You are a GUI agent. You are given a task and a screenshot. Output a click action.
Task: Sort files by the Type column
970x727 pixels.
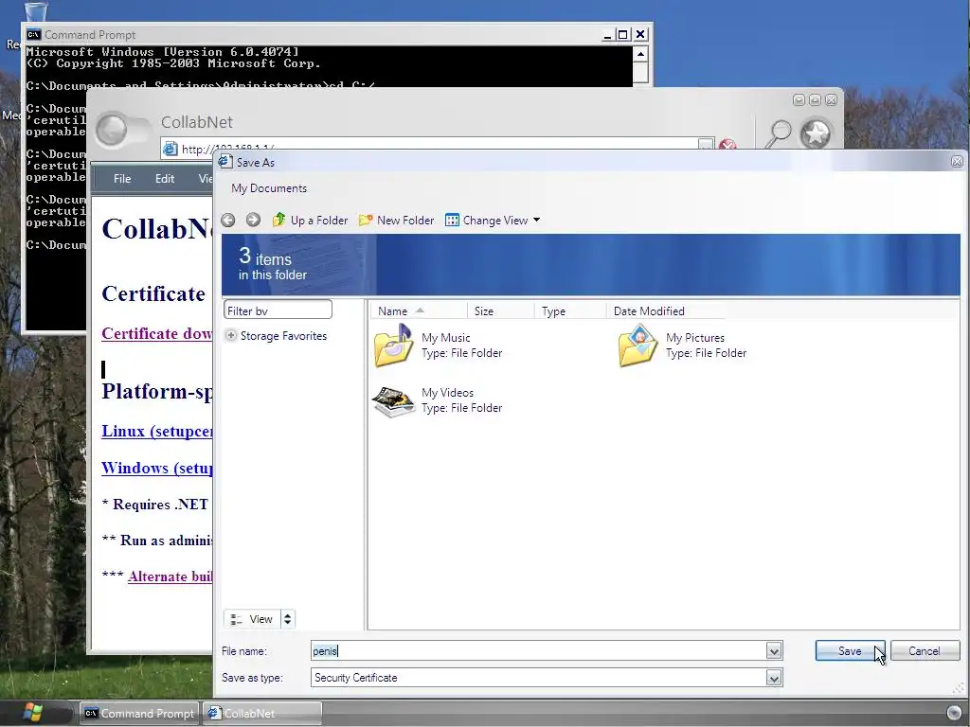tap(569, 310)
